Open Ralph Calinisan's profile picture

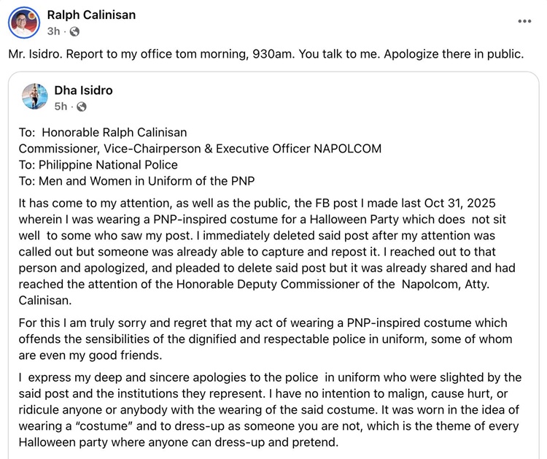pos(24,23)
